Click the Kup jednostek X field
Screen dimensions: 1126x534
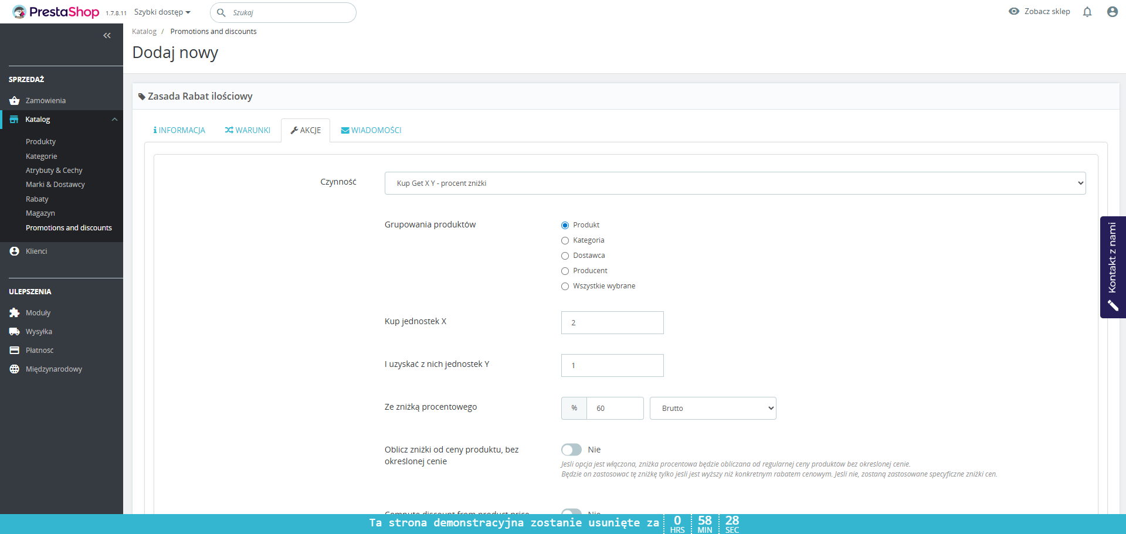pyautogui.click(x=612, y=322)
